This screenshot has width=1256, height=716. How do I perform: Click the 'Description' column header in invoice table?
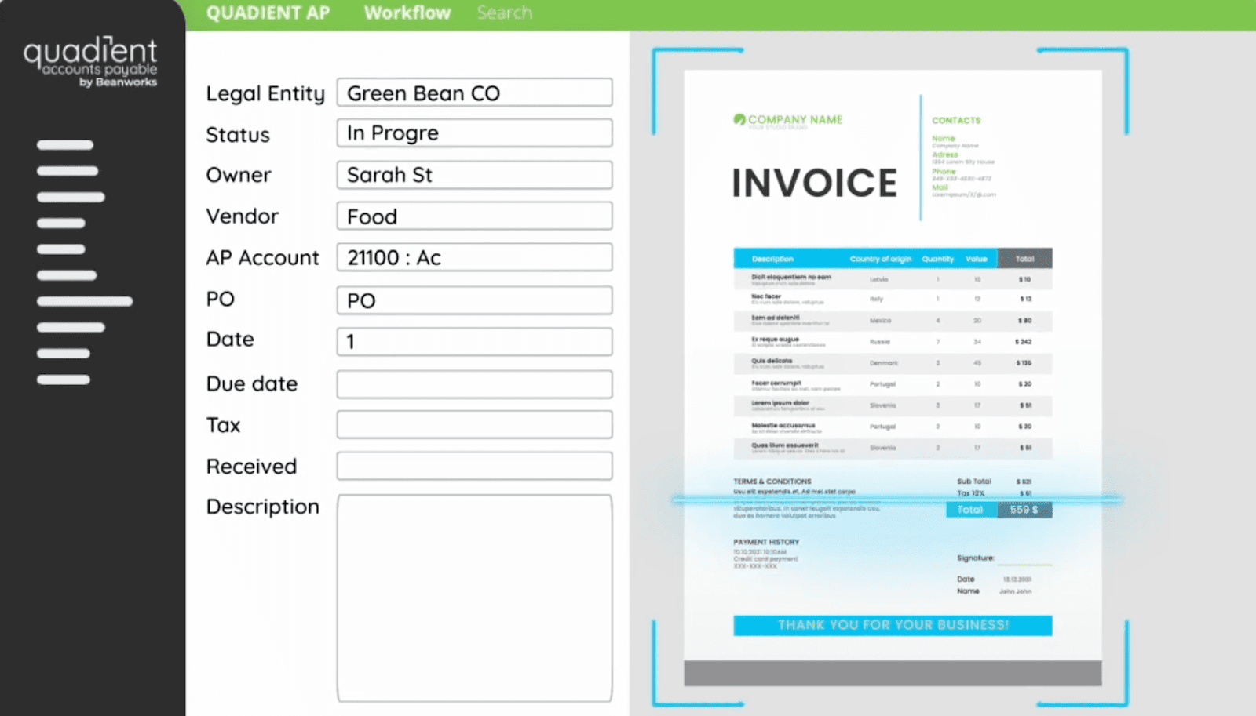772,259
